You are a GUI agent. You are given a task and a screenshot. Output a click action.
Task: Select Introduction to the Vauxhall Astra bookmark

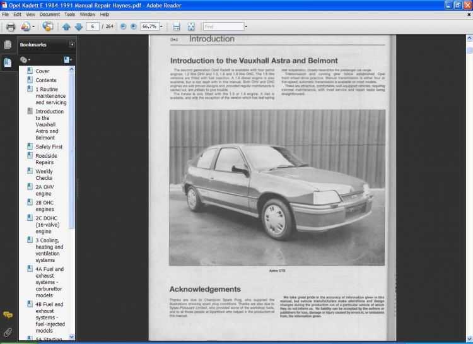point(49,125)
